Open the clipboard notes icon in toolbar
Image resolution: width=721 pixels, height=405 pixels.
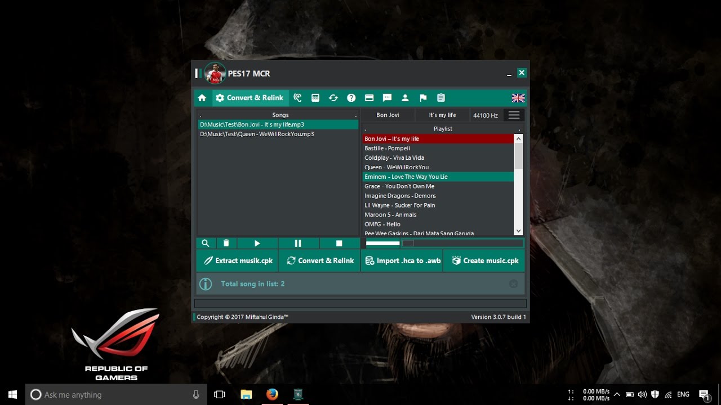441,98
